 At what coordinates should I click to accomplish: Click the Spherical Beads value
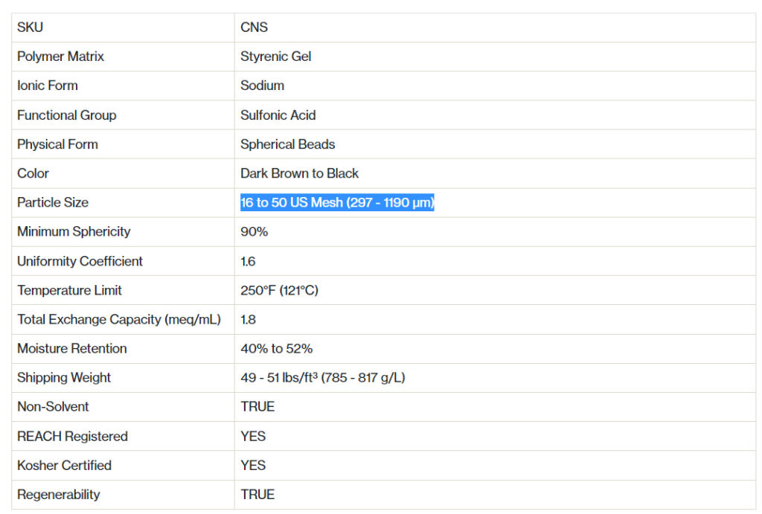(287, 144)
